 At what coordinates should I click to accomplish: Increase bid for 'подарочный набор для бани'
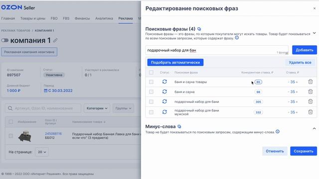[297, 101]
